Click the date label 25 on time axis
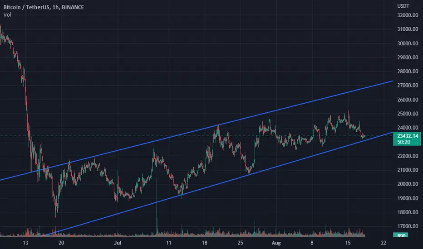Image resolution: width=423 pixels, height=249 pixels. coord(241,243)
